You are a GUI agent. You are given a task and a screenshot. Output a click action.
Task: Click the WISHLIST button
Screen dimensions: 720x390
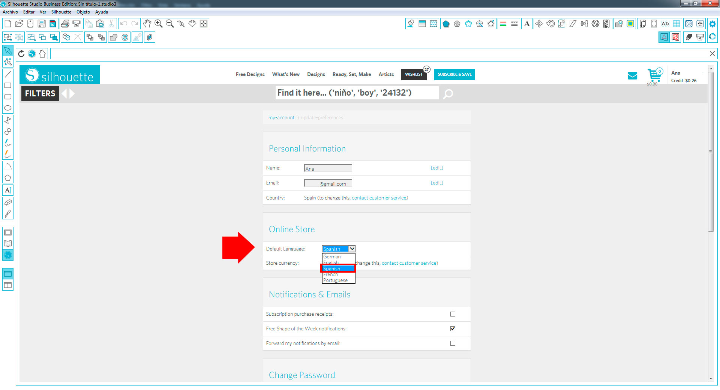(x=414, y=74)
